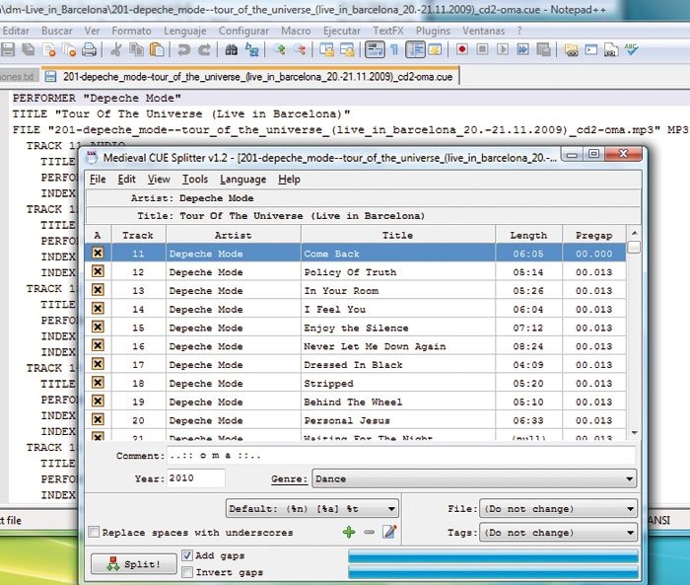Click the Cut scissors icon in Notepad++
The width and height of the screenshot is (690, 585).
click(x=116, y=49)
